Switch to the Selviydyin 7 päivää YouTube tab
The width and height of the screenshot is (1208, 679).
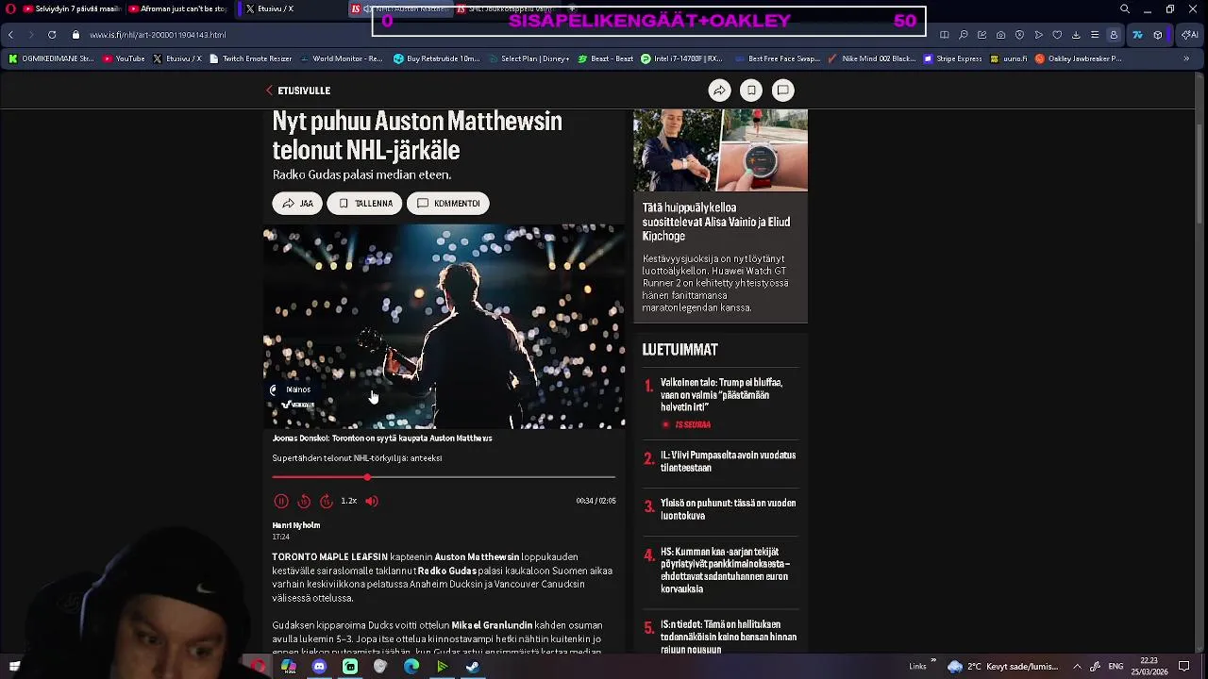pyautogui.click(x=73, y=8)
